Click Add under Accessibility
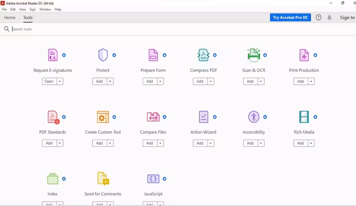Screen dimensions: 356x206 click(250, 143)
